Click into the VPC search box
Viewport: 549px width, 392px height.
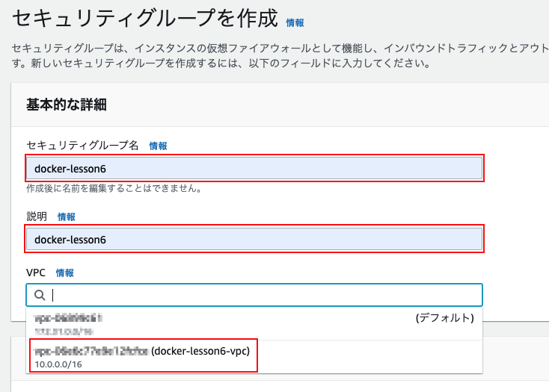[254, 295]
